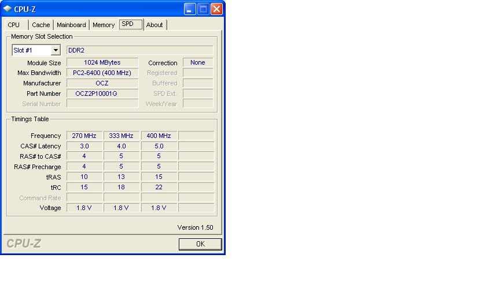Click the OK button
Viewport: 486px width, 303px height.
coord(200,244)
